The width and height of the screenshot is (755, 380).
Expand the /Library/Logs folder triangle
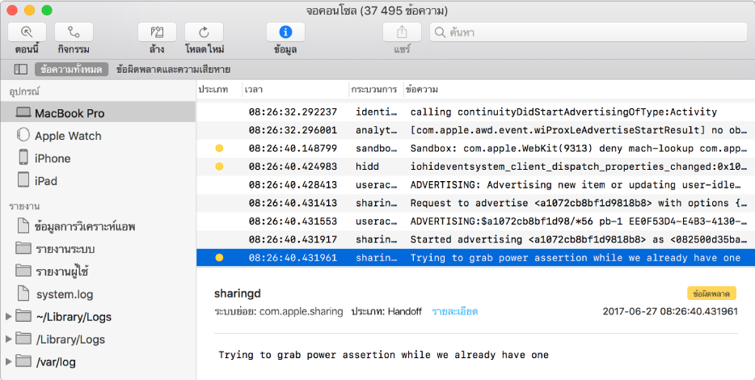coord(8,339)
